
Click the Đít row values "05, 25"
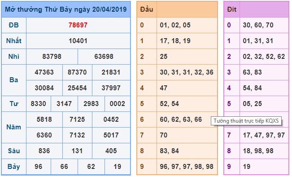click(253, 104)
